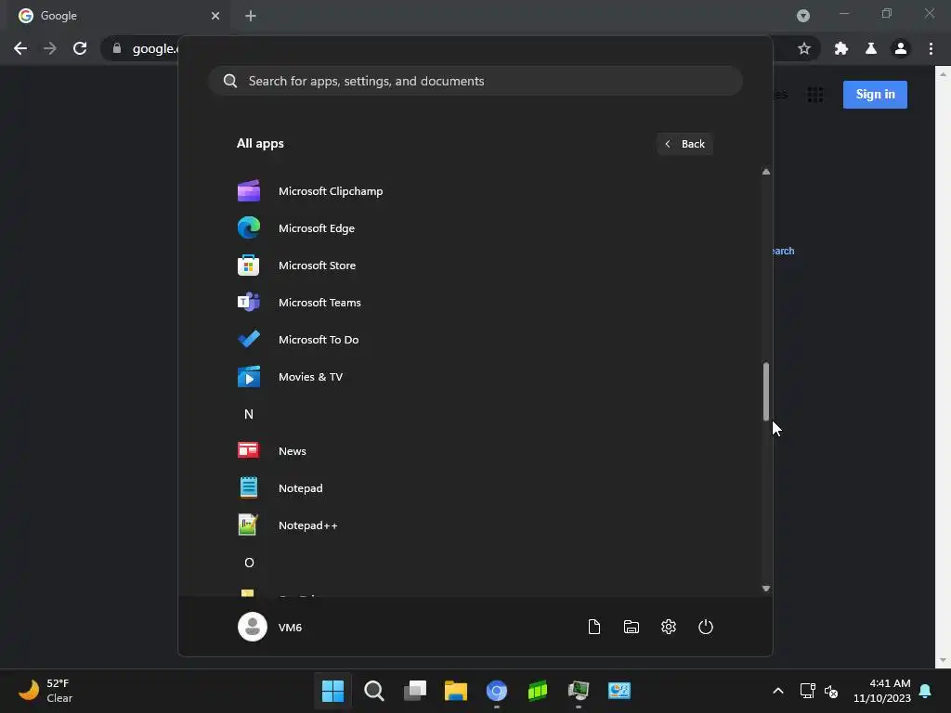951x713 pixels.
Task: Open the News app icon
Action: point(249,450)
